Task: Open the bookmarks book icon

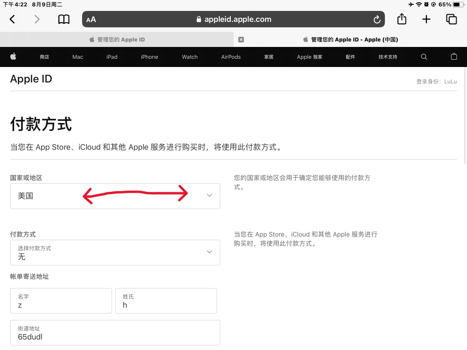Action: coord(64,19)
